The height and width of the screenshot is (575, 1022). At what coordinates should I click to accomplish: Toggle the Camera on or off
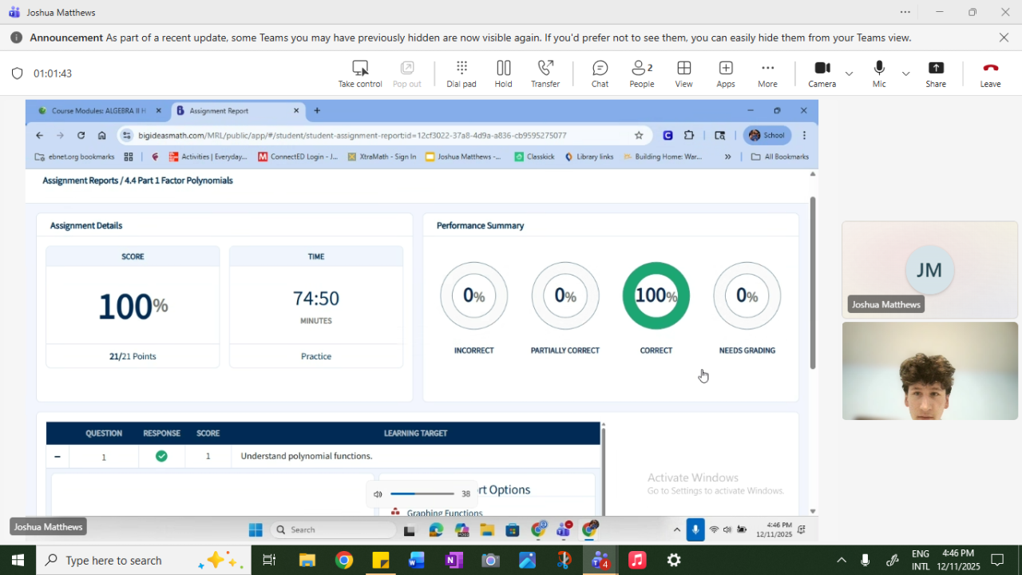point(822,73)
